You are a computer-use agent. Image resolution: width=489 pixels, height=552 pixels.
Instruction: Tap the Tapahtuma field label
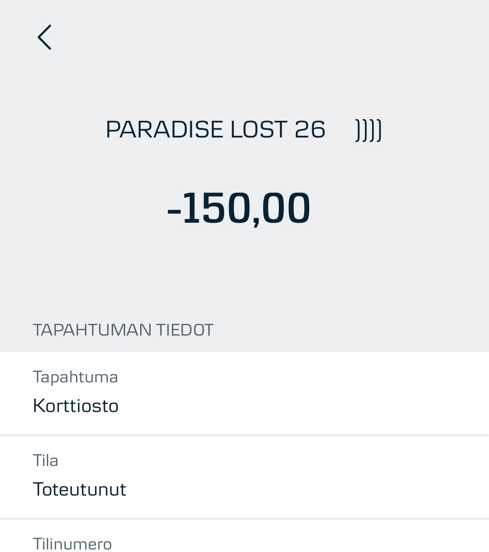pyautogui.click(x=75, y=377)
